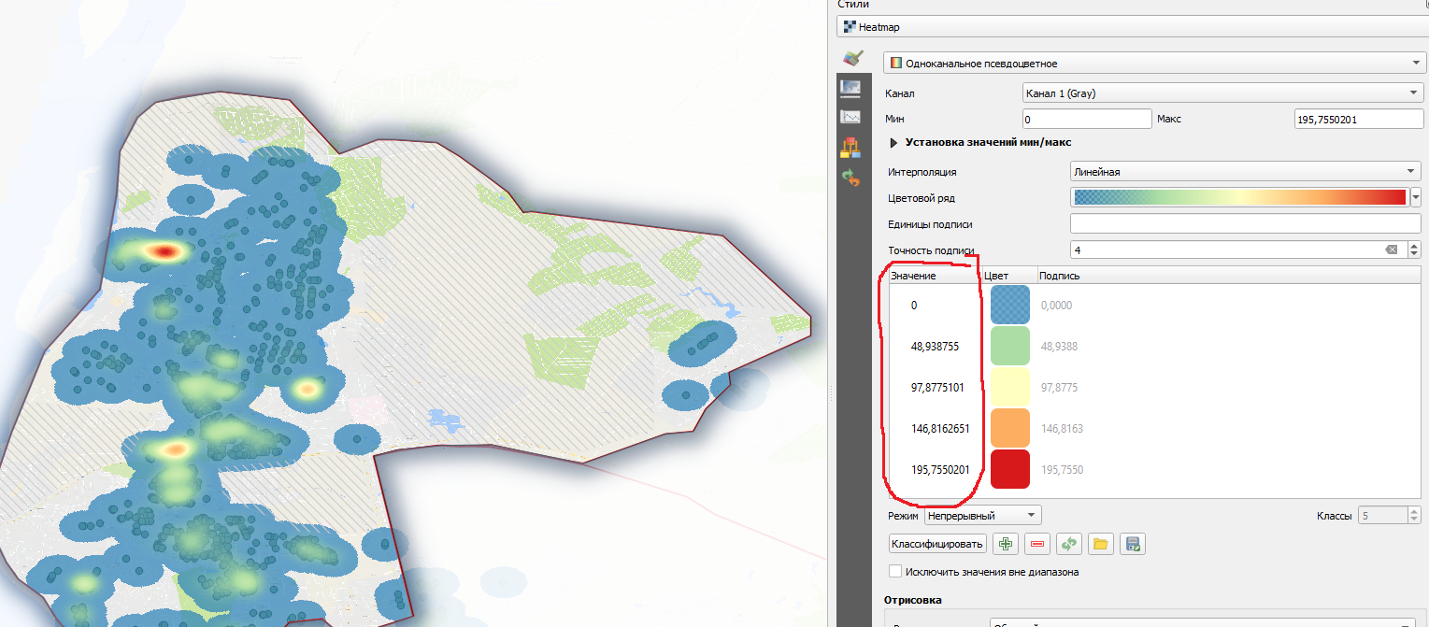
Task: Open the 'Канал 1 (Gray)' band dropdown
Action: pos(1222,93)
